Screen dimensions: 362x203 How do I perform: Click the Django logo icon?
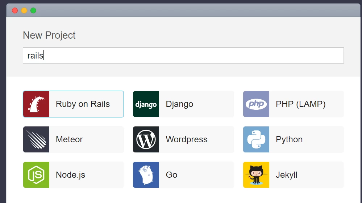pos(146,104)
